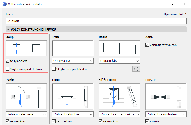Toggle the 's osou' checkbox under Prostup

pos(147,122)
